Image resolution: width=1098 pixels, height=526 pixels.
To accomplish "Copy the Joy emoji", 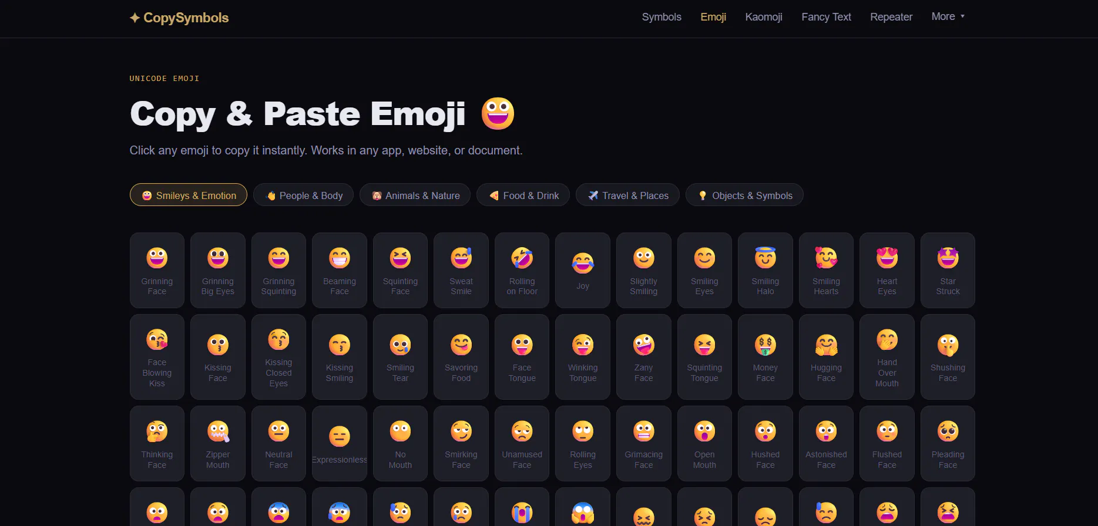I will [x=583, y=270].
